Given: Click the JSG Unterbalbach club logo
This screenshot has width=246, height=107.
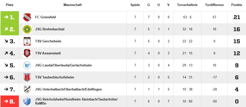Looking at the screenshot, I should click(27, 89).
